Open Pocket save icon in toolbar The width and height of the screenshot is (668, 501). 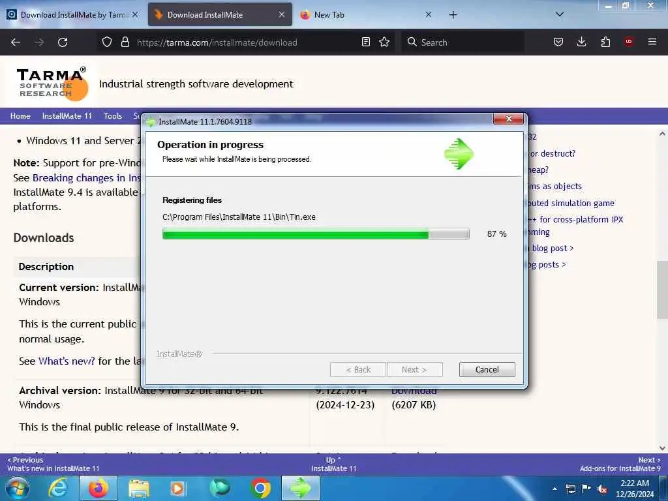pyautogui.click(x=558, y=42)
